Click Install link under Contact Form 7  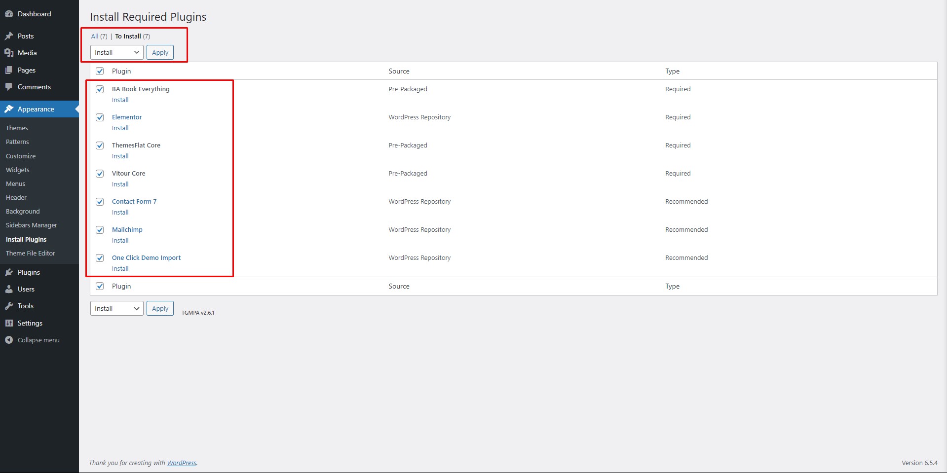(x=120, y=212)
